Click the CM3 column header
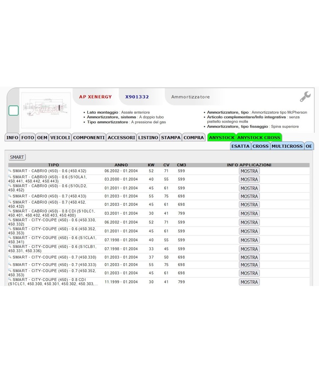The width and height of the screenshot is (319, 373). (x=181, y=165)
